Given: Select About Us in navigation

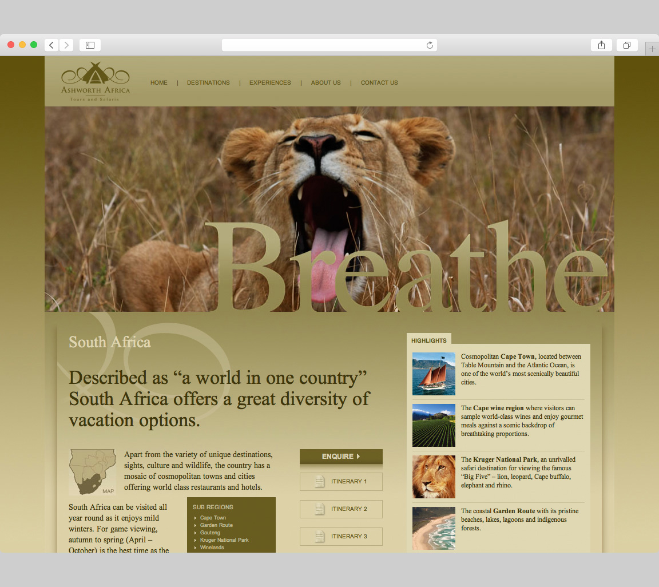Looking at the screenshot, I should tap(325, 83).
